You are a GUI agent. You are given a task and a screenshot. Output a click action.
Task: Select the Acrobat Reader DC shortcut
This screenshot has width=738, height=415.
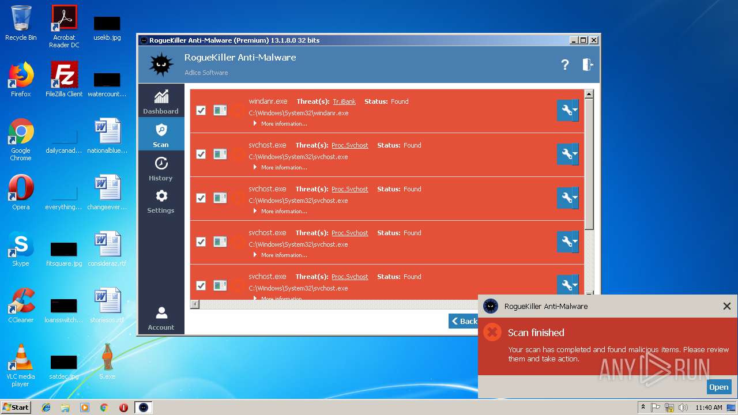[64, 27]
